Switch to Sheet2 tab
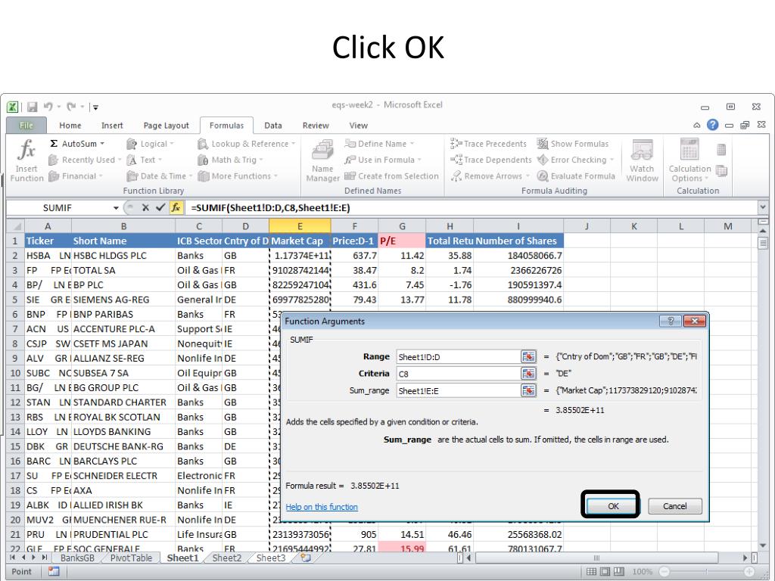This screenshot has width=775, height=581. [227, 558]
